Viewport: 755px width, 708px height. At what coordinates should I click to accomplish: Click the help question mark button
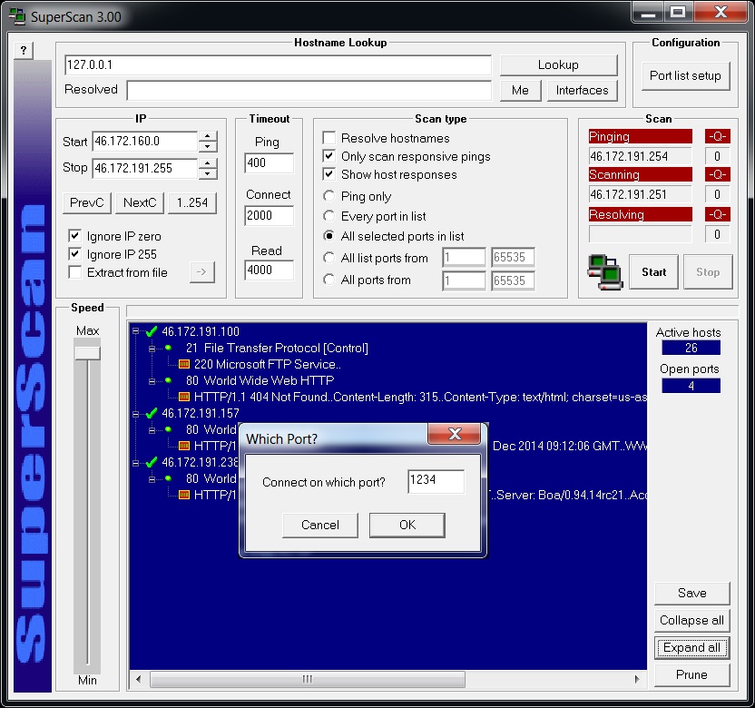click(x=24, y=51)
